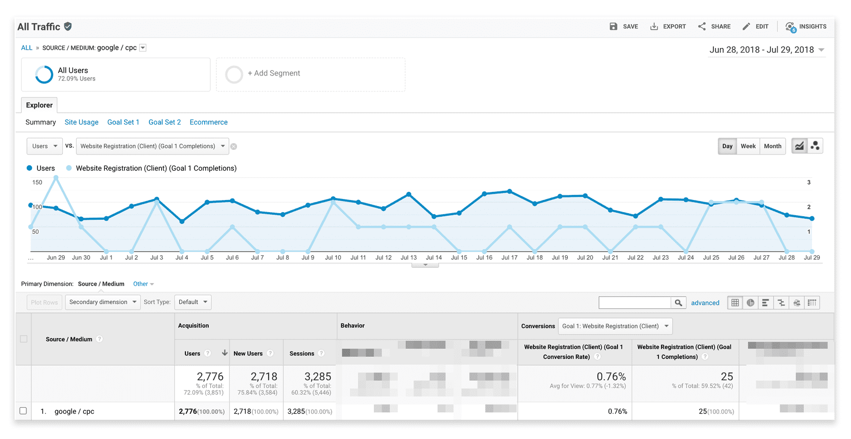Click help icon next to New Users
The width and height of the screenshot is (851, 439).
(x=270, y=353)
